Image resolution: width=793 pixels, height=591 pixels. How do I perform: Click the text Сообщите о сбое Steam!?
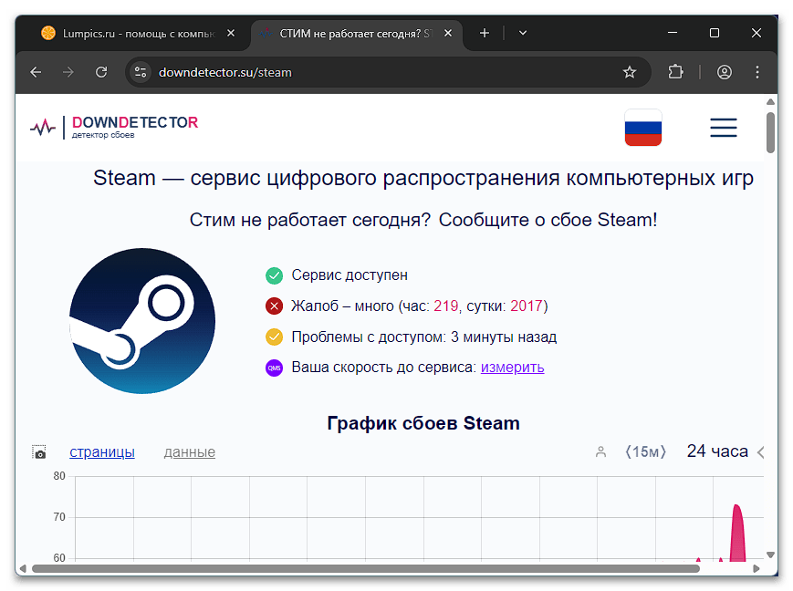pos(548,220)
